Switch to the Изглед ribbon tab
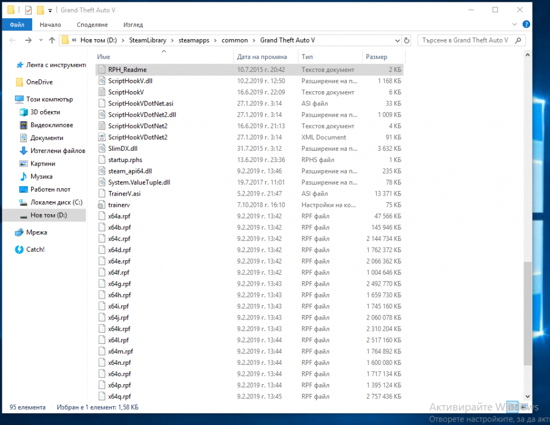 (133, 25)
